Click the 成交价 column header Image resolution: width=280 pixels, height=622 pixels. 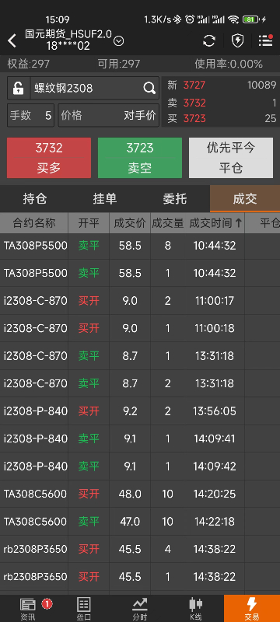pos(130,223)
